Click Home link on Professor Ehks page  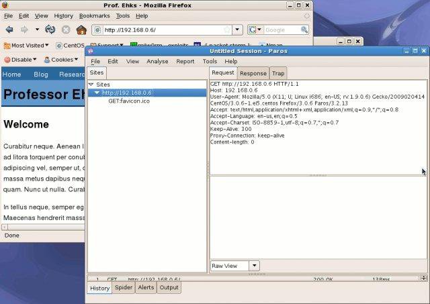tap(11, 74)
